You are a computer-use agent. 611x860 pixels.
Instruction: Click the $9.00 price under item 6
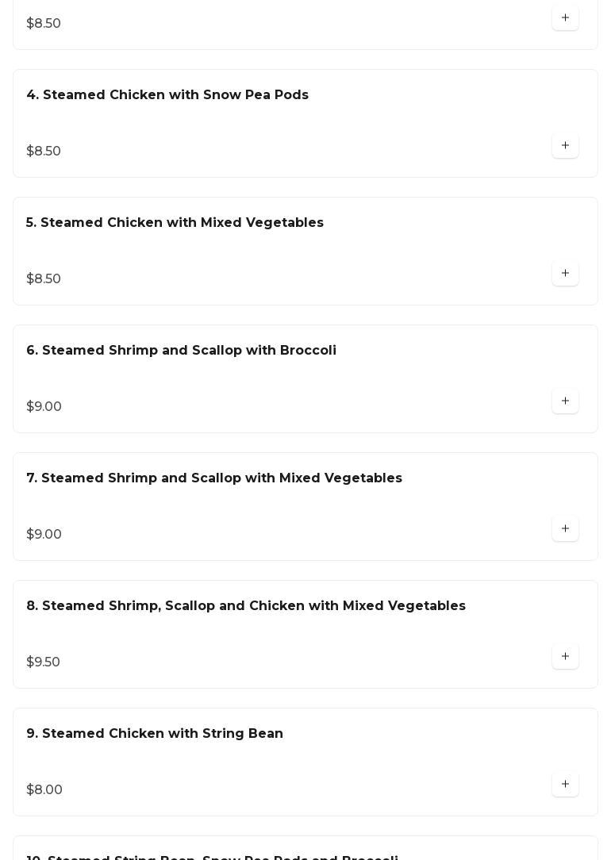pos(44,407)
